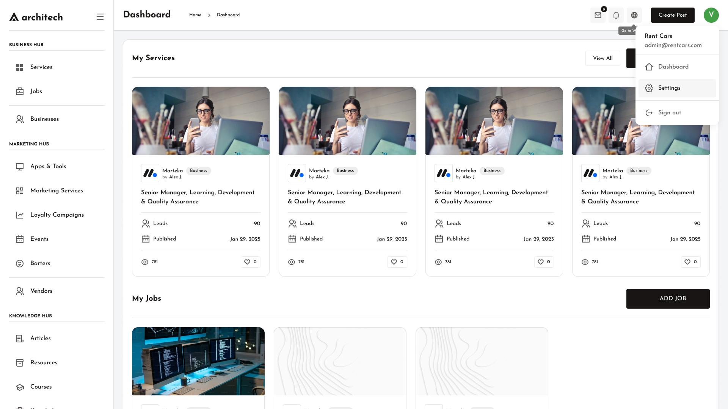Click the Home breadcrumb link

click(x=195, y=15)
